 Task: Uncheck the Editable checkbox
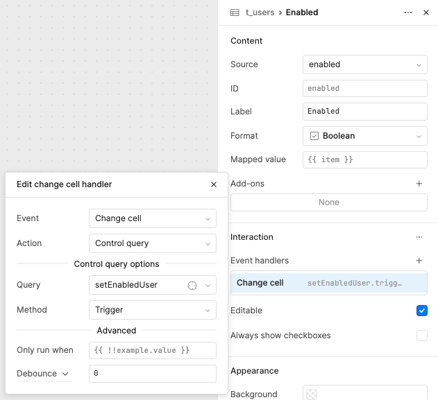click(422, 311)
